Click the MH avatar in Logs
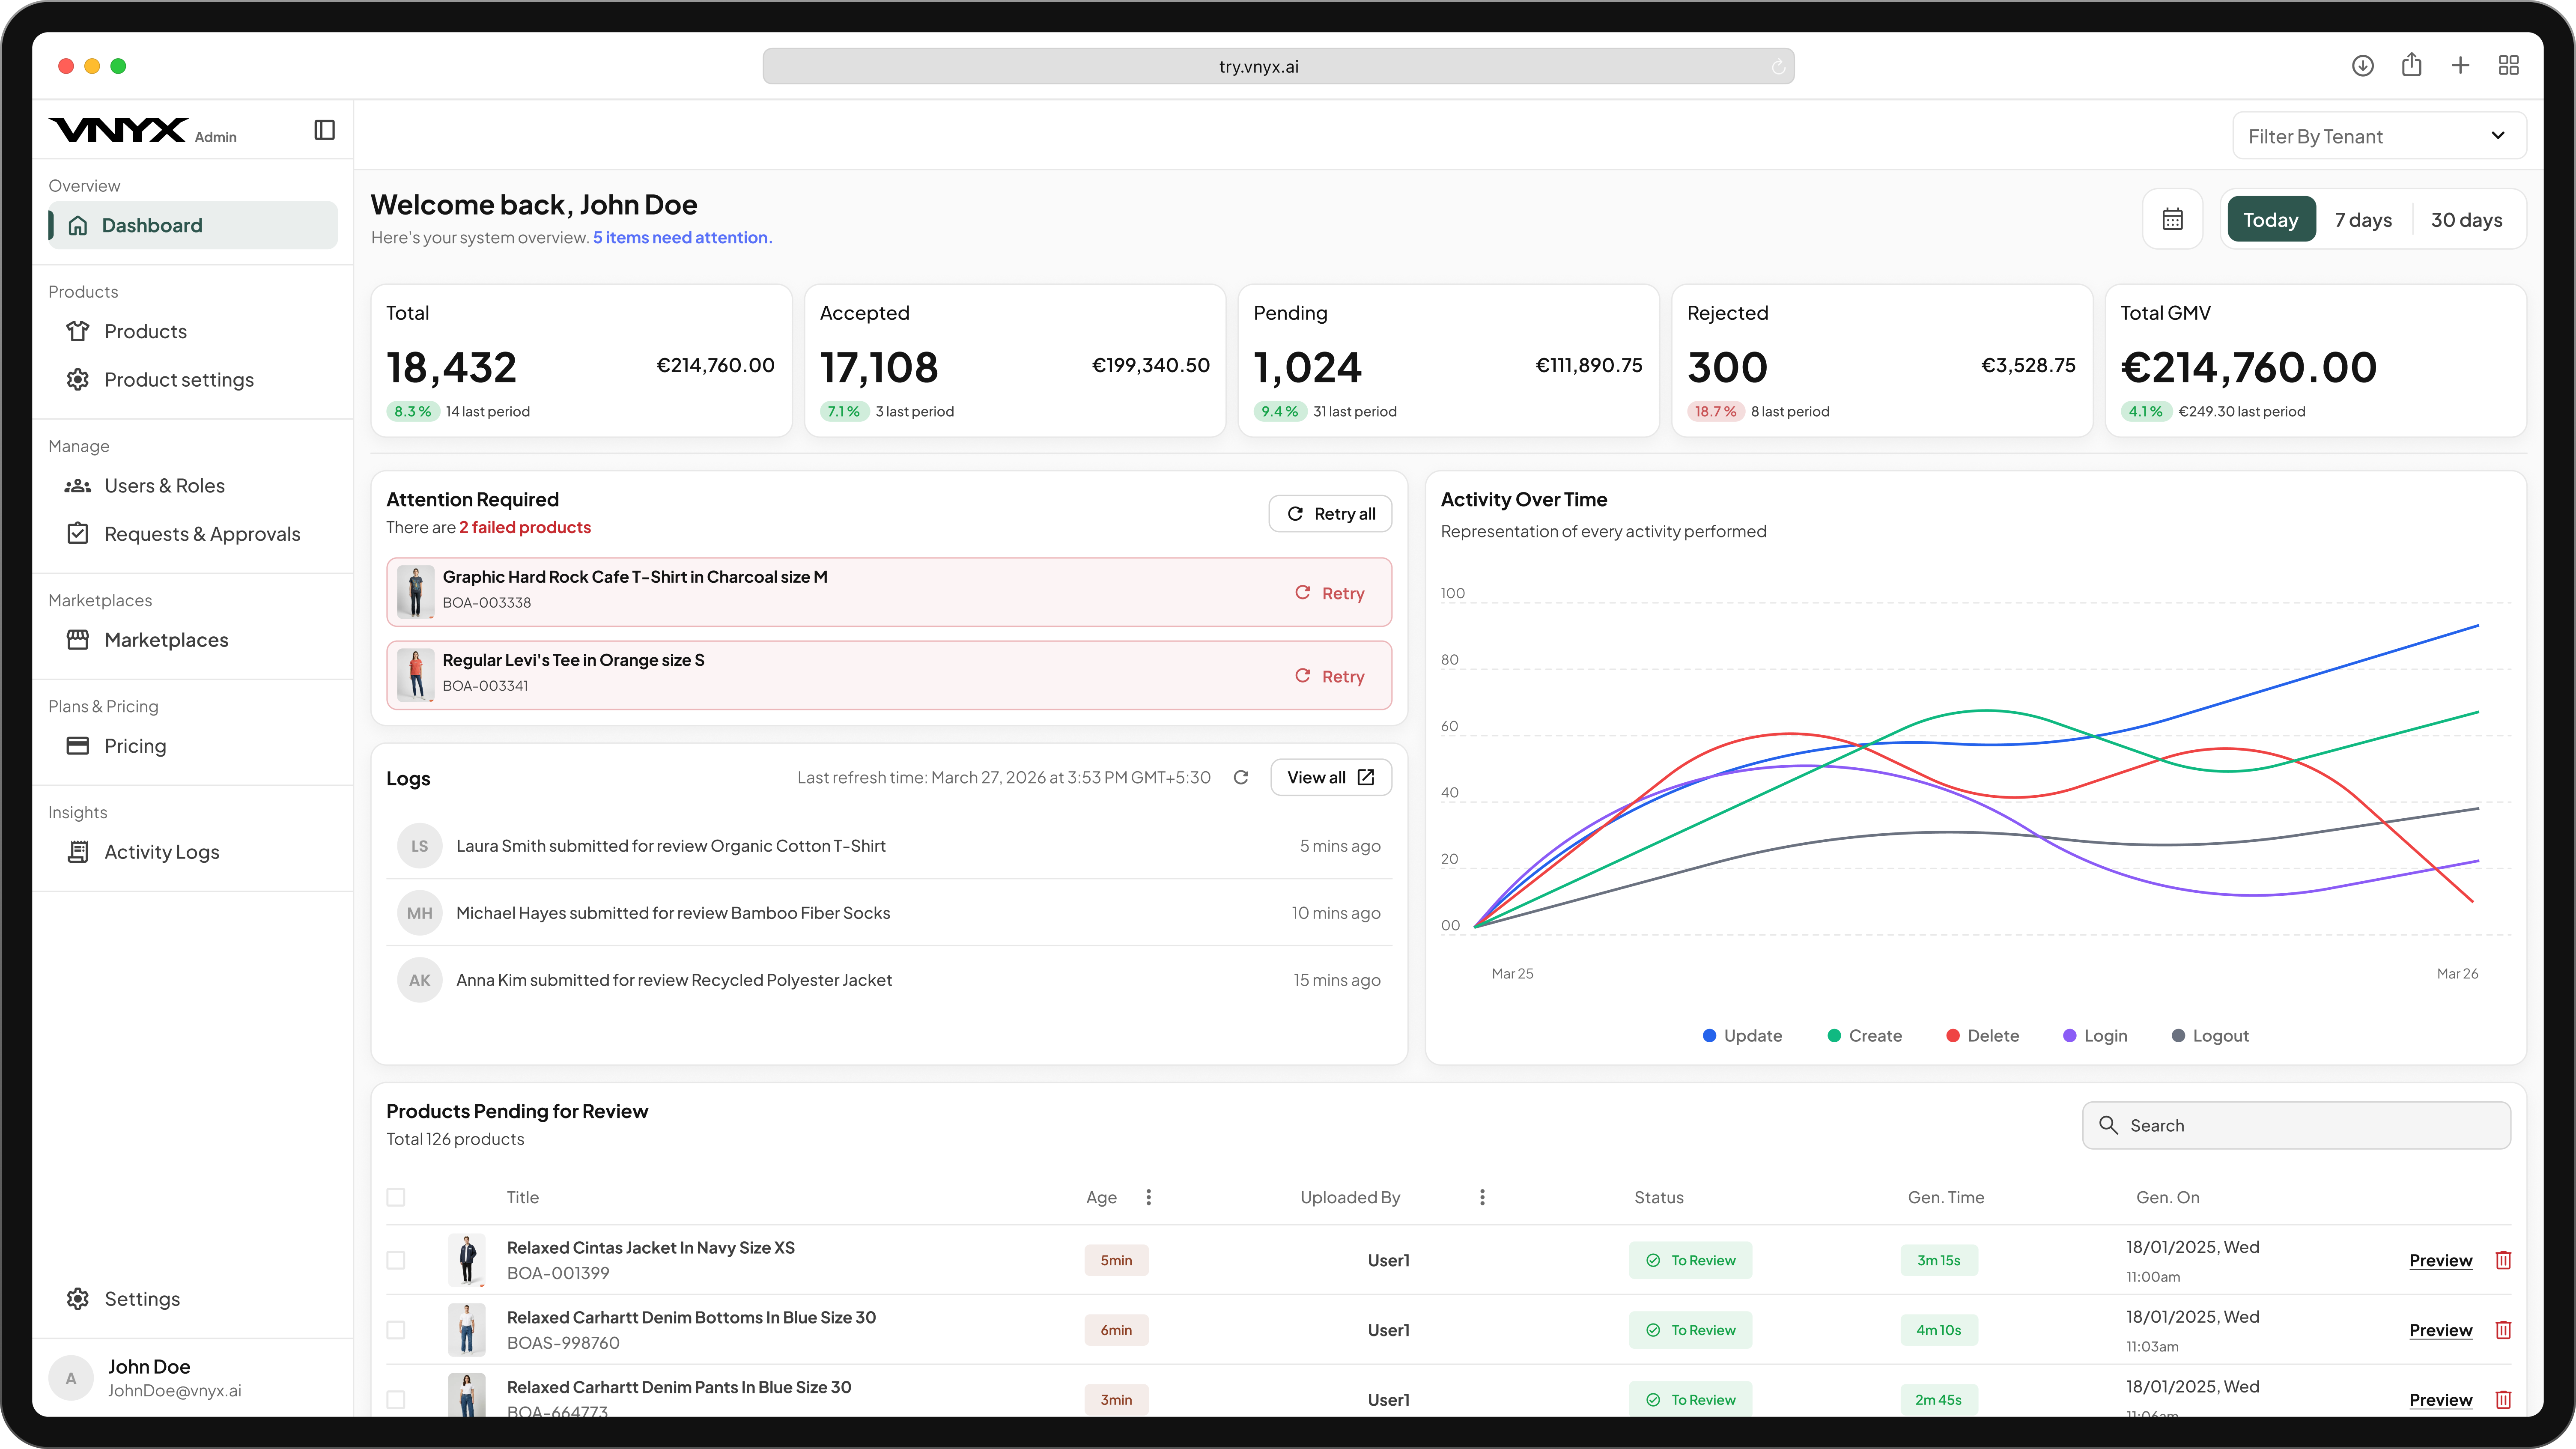 click(419, 913)
